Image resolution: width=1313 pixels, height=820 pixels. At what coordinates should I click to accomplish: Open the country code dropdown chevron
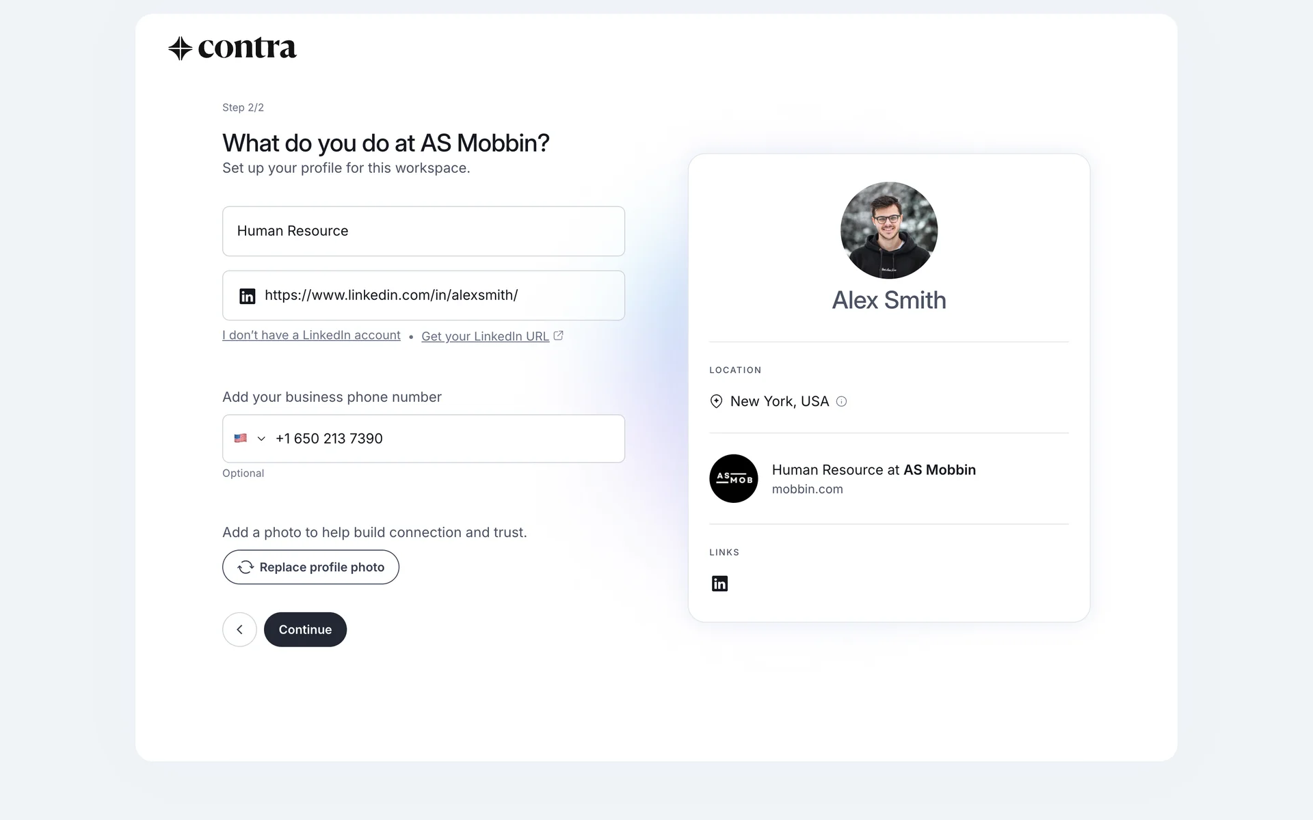(261, 439)
